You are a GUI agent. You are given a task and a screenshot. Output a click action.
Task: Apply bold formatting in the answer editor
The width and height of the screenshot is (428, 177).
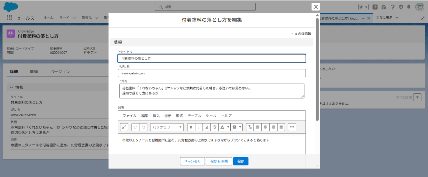pos(191,127)
